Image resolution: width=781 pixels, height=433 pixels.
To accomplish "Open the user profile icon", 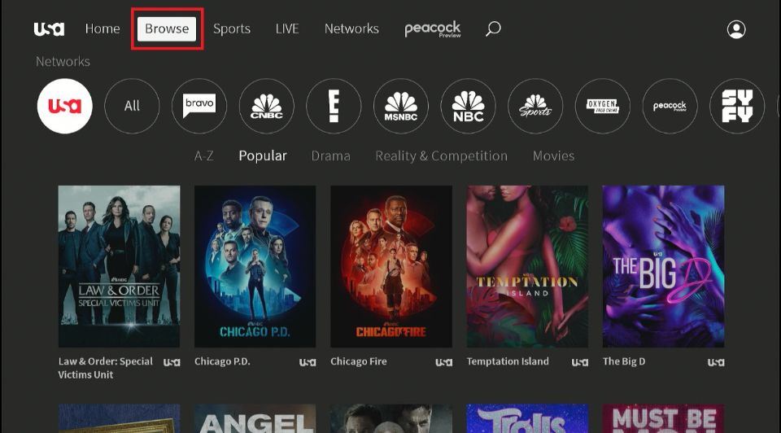I will [x=736, y=29].
